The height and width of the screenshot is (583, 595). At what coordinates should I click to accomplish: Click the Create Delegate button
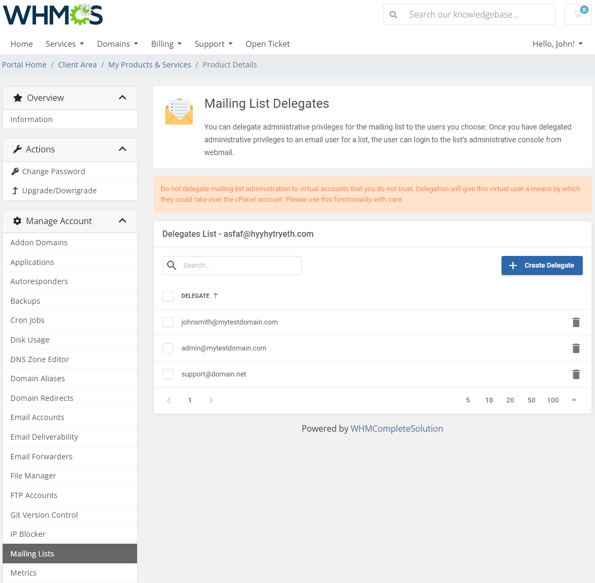pyautogui.click(x=542, y=265)
